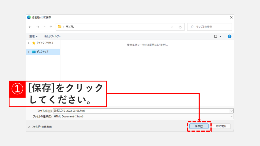This screenshot has height=146, width=260.
Task: Open the recent locations chevron
Action: pyautogui.click(x=44, y=27)
